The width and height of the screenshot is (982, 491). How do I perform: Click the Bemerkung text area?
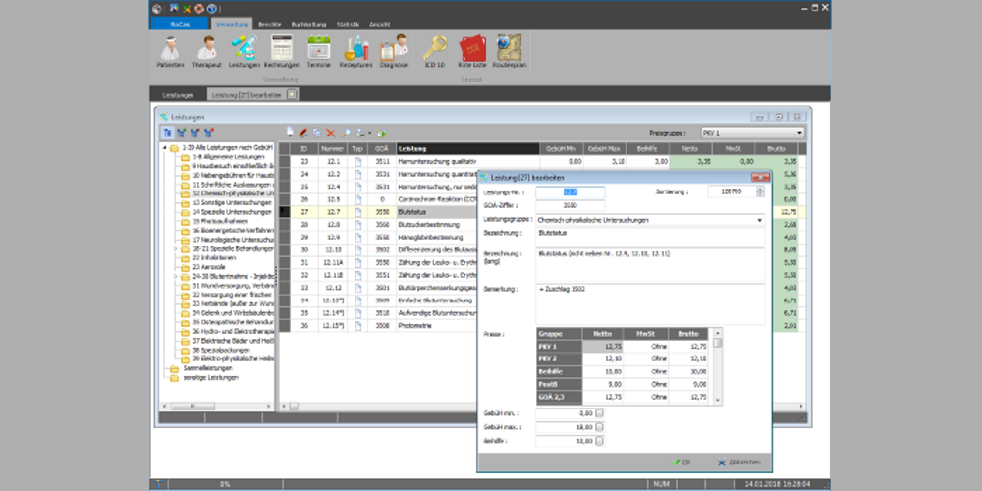(x=650, y=304)
